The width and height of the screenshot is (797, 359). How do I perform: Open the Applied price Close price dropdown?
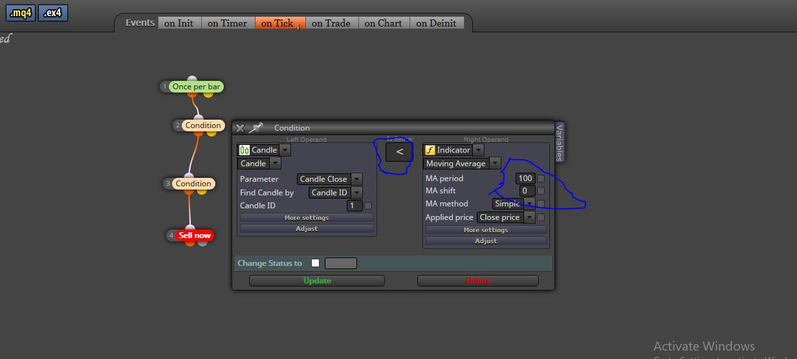529,217
